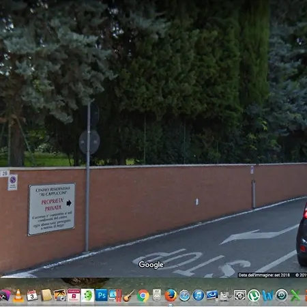Viewport: 307px width, 307px height.
Task: Open GarageBand guitar icon in dock
Action: pyautogui.click(x=129, y=295)
